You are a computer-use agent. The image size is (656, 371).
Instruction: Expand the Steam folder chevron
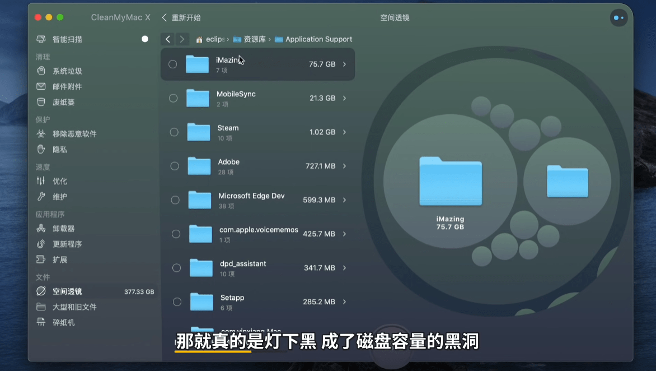click(x=345, y=132)
